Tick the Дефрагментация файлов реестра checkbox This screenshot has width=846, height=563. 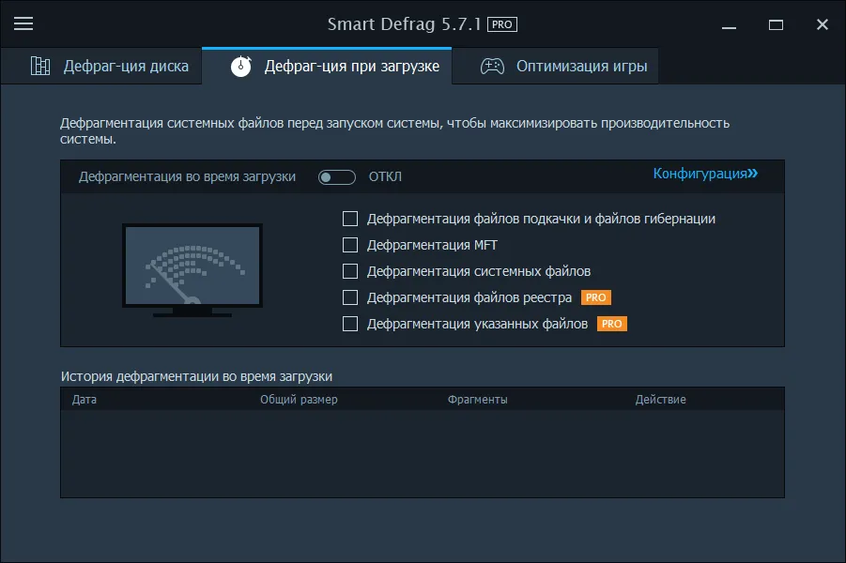[x=350, y=297]
